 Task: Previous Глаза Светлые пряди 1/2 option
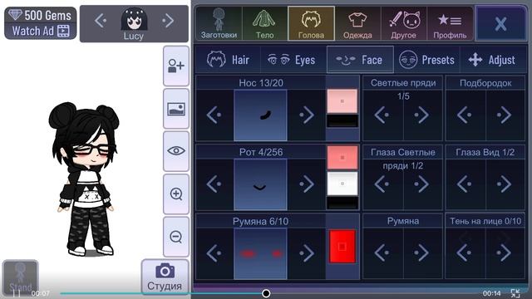click(382, 184)
